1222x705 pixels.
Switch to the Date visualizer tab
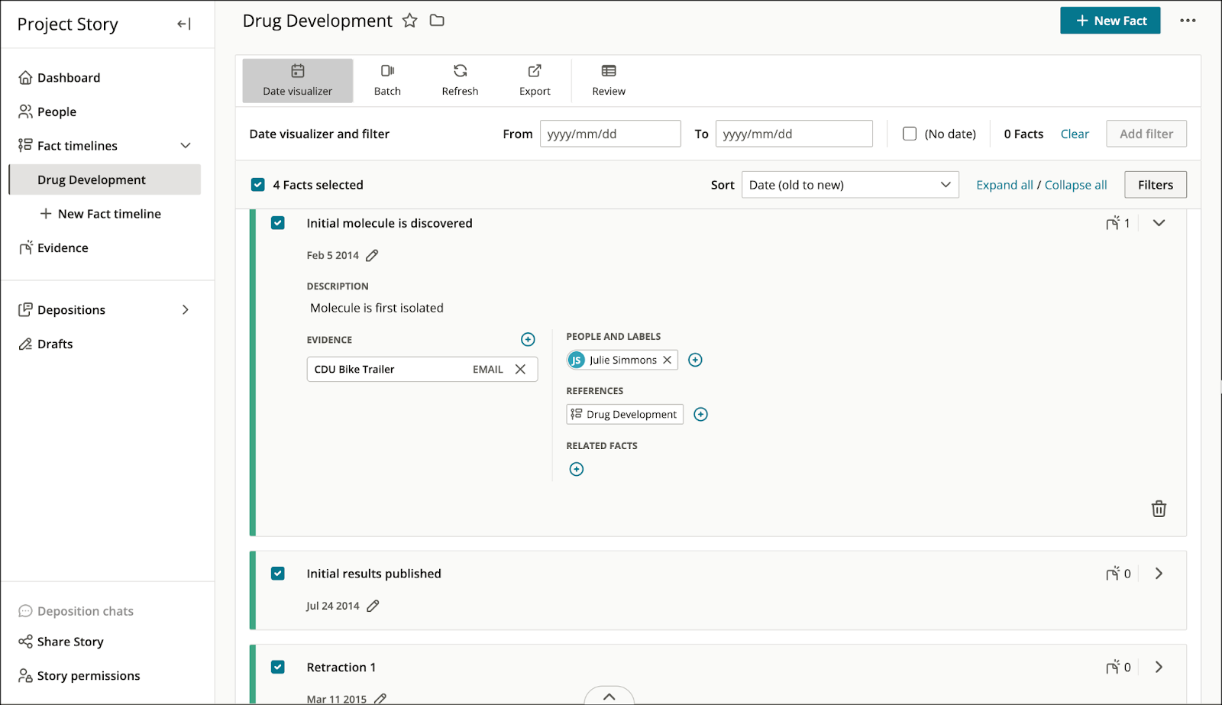click(x=297, y=79)
